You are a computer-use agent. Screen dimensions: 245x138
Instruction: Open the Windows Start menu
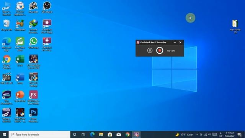(x=4, y=135)
